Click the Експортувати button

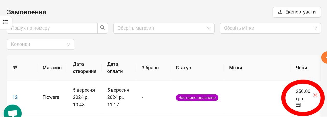point(297,12)
